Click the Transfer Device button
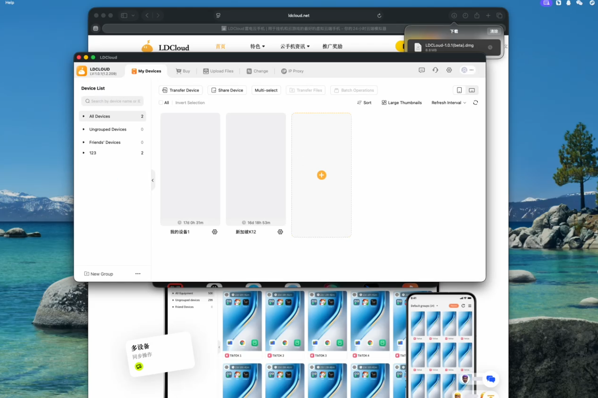The height and width of the screenshot is (398, 598). point(181,90)
